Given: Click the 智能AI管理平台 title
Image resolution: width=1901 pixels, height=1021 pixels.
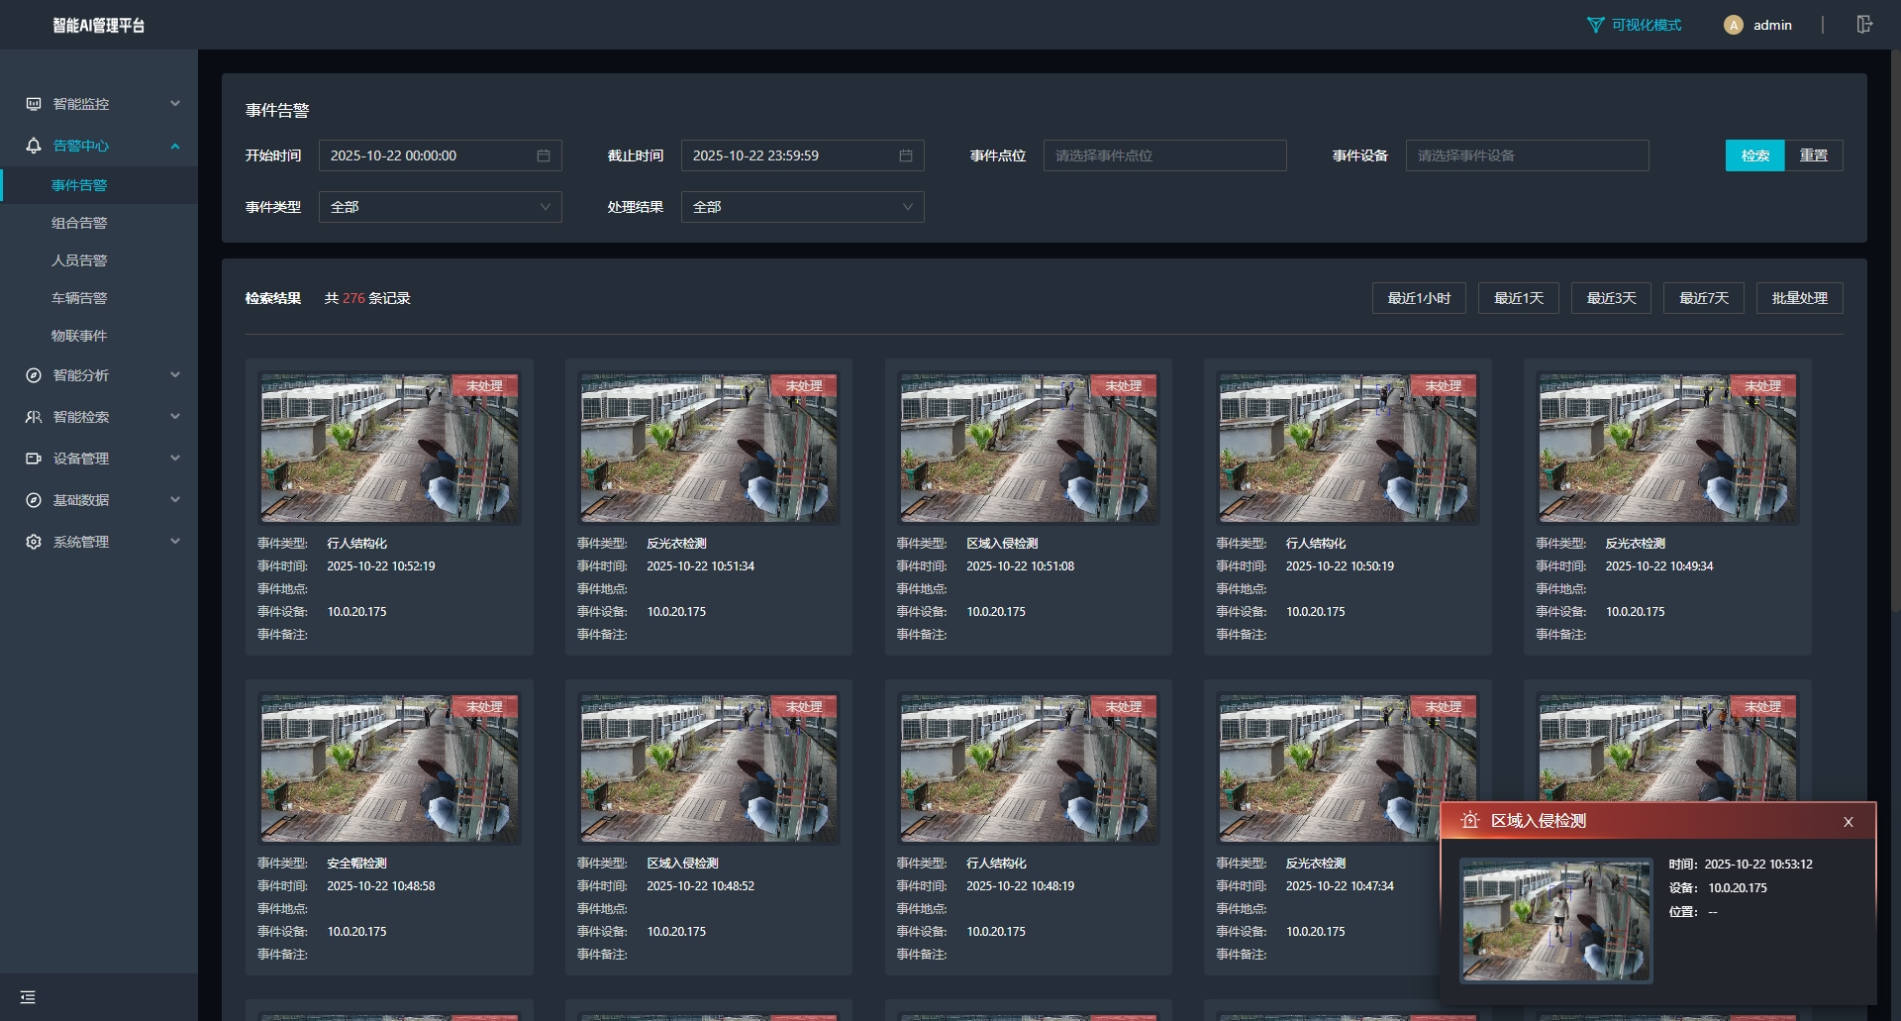Looking at the screenshot, I should [99, 26].
